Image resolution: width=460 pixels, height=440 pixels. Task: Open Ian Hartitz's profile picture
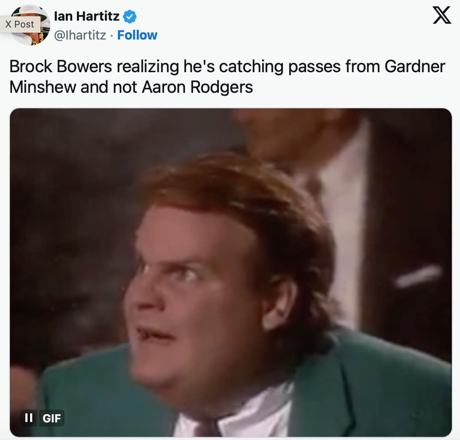(30, 24)
